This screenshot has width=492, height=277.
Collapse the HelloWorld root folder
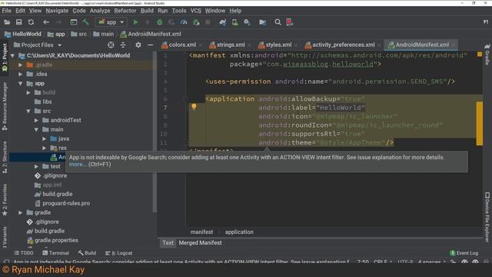(x=12, y=55)
